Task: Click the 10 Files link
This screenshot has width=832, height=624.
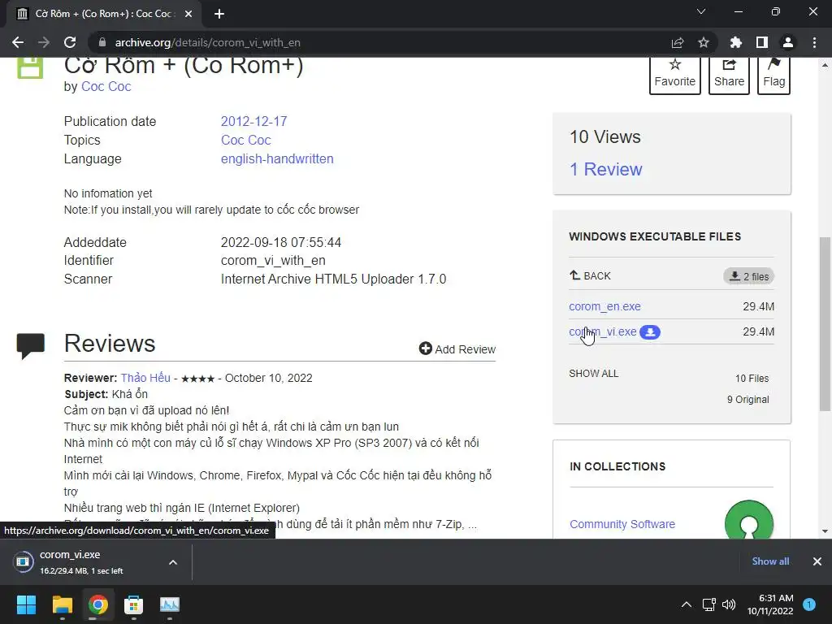Action: (752, 379)
